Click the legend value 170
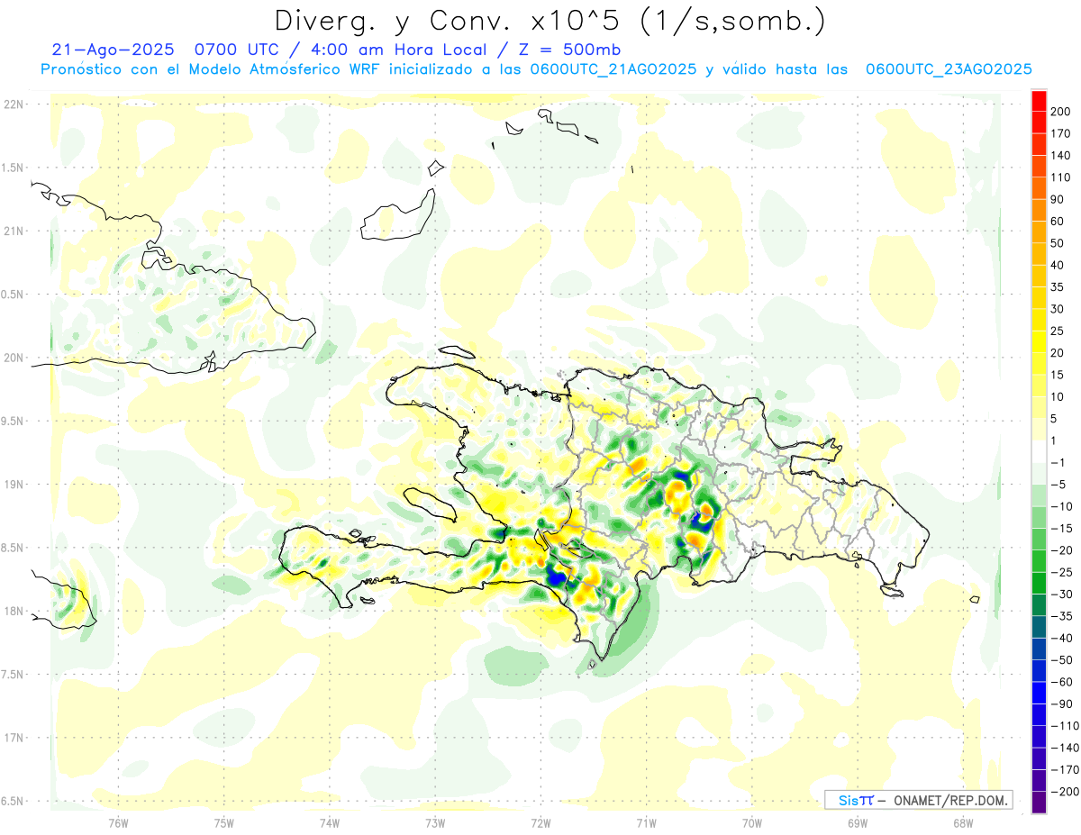The height and width of the screenshot is (835, 1081). click(x=1061, y=133)
